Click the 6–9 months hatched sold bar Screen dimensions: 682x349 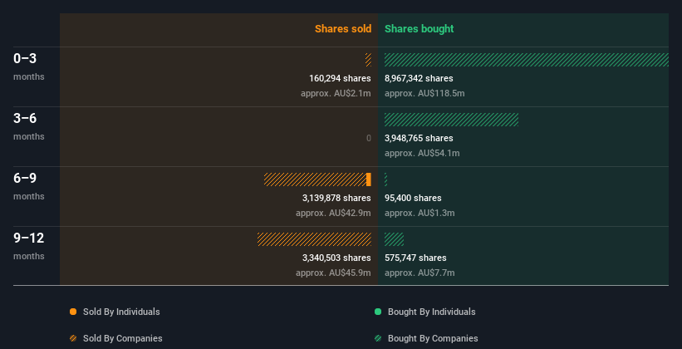[x=316, y=179]
